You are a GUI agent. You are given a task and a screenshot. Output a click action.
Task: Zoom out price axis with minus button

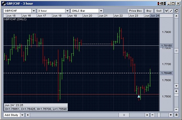tap(176, 109)
